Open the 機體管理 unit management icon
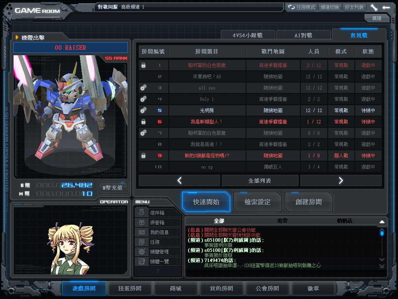 [141, 252]
